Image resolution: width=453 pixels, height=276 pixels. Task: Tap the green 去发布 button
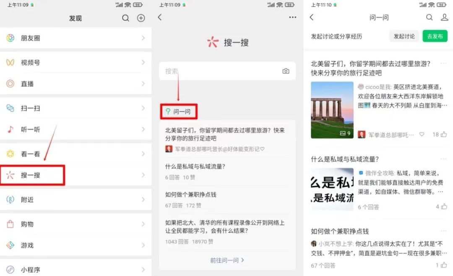tap(435, 36)
